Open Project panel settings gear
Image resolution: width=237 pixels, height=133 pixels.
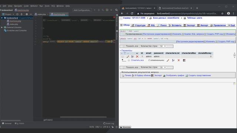27,14
